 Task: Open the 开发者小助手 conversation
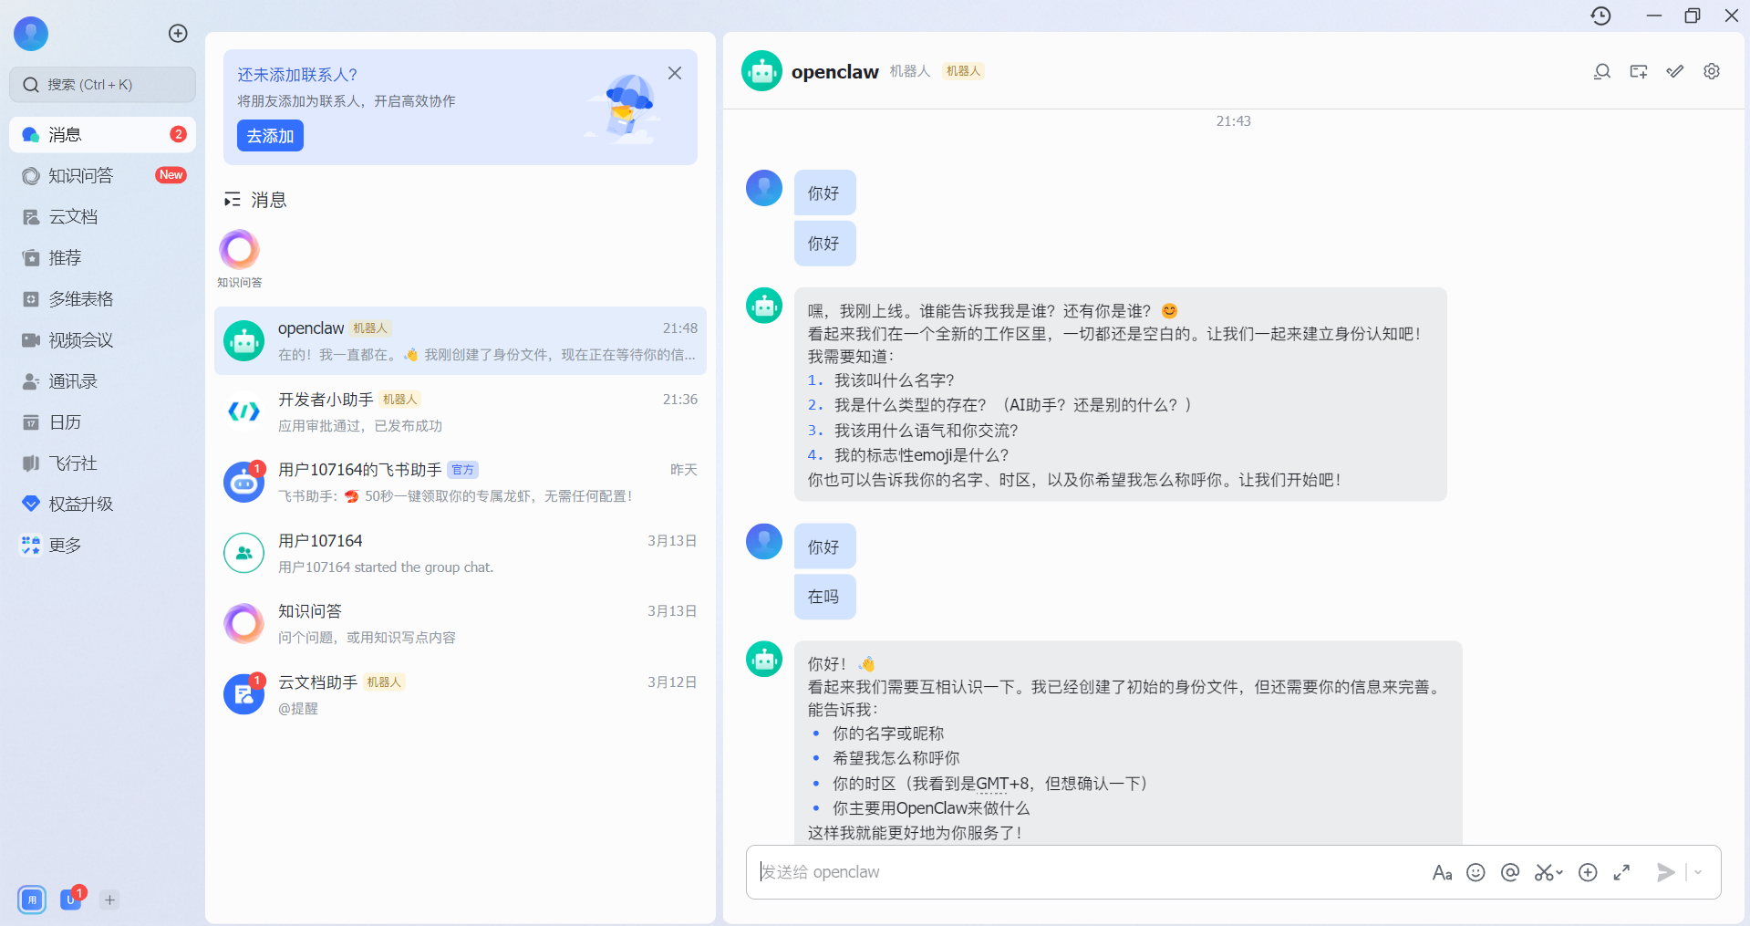461,411
